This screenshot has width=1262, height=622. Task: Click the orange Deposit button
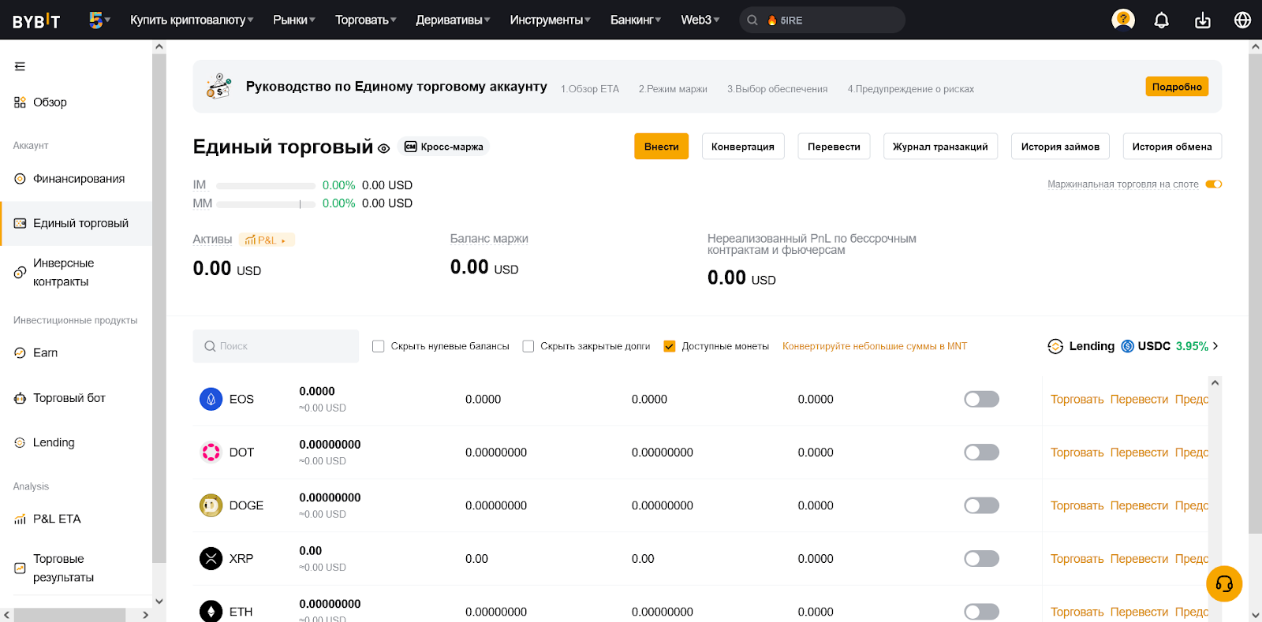tap(661, 147)
